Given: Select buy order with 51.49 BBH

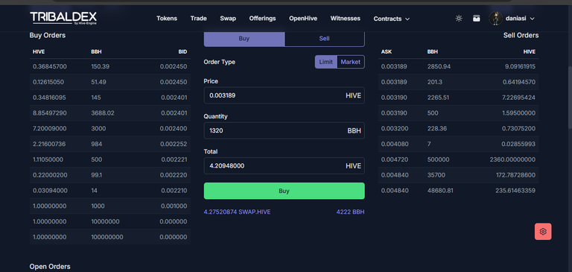Looking at the screenshot, I should click(109, 82).
